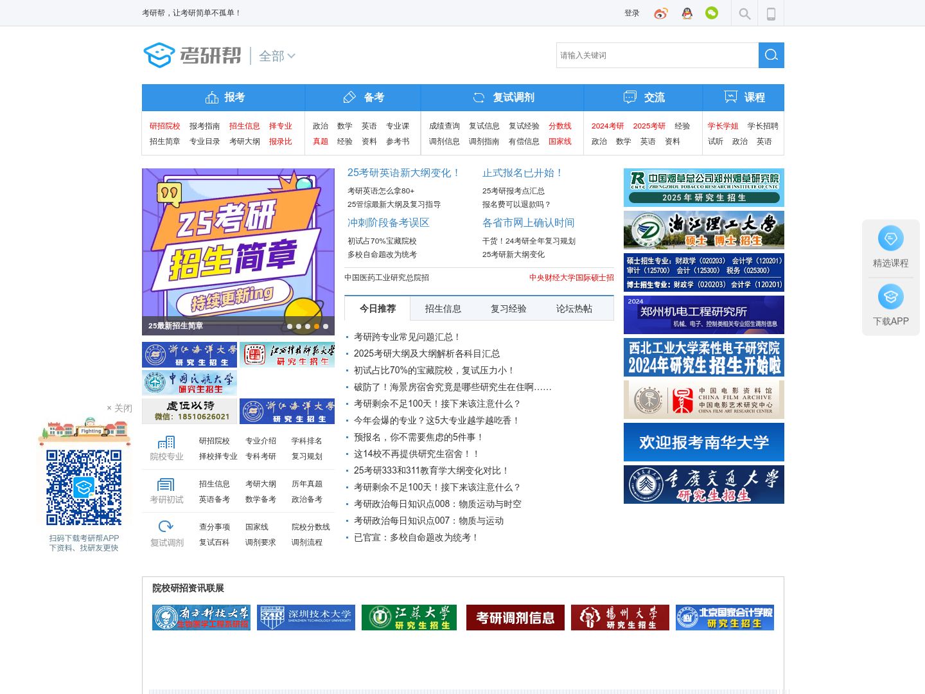This screenshot has width=925, height=694.
Task: Click 郑州机电工程研究所 banner
Action: pyautogui.click(x=704, y=315)
